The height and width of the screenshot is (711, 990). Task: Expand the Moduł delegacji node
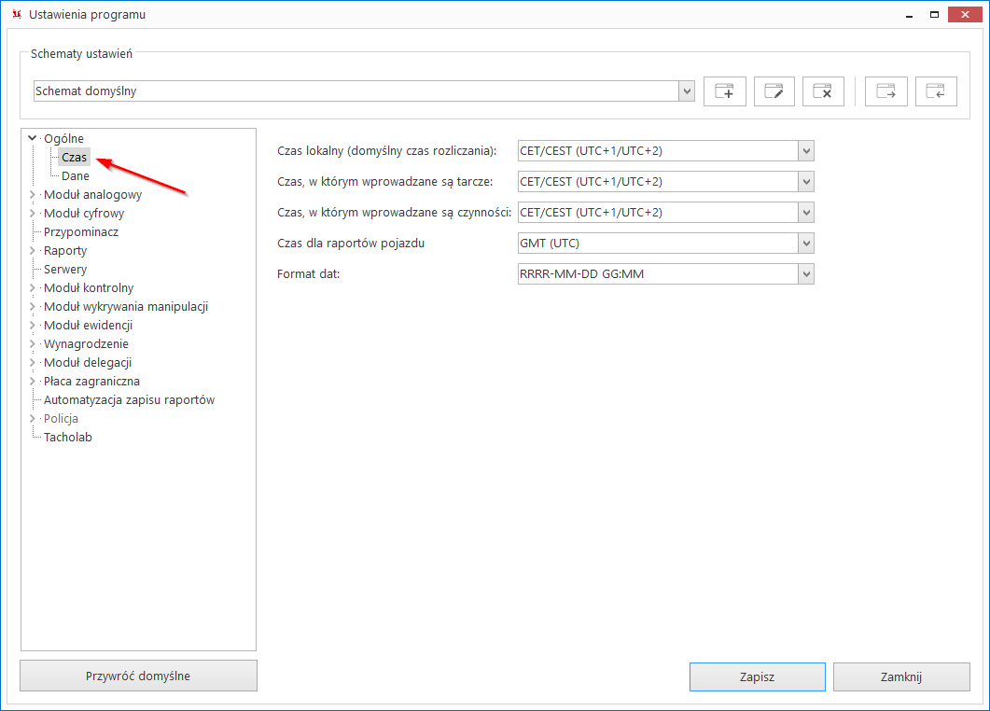point(33,362)
